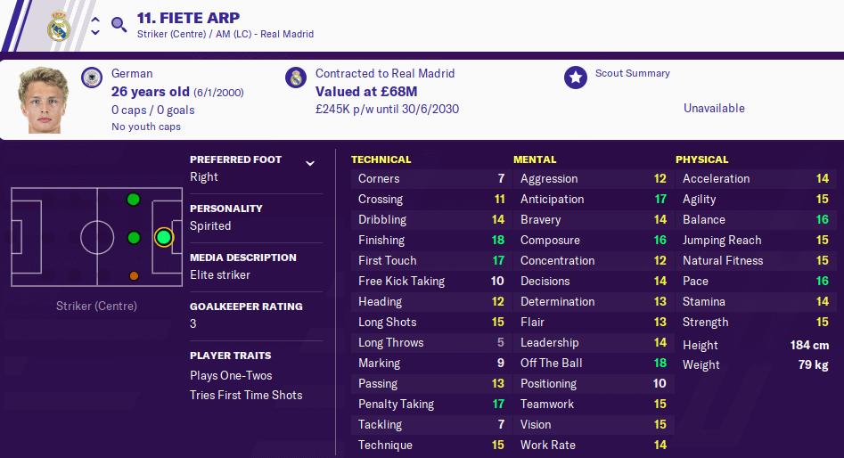Click the Real Madrid club crest in header
Viewport: 844px width, 458px height.
pyautogui.click(x=59, y=27)
